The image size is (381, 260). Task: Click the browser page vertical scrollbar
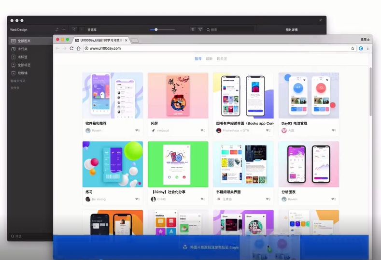pyautogui.click(x=370, y=92)
